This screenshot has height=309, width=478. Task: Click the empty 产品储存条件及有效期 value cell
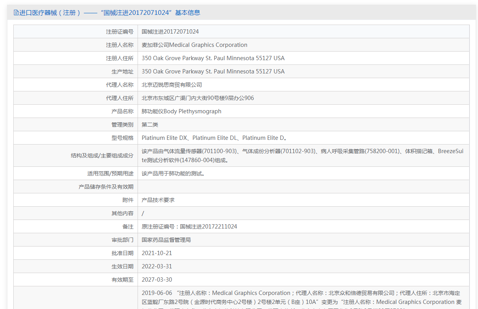[303, 187]
